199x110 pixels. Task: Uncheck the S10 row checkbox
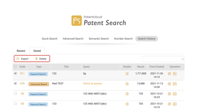15,84
